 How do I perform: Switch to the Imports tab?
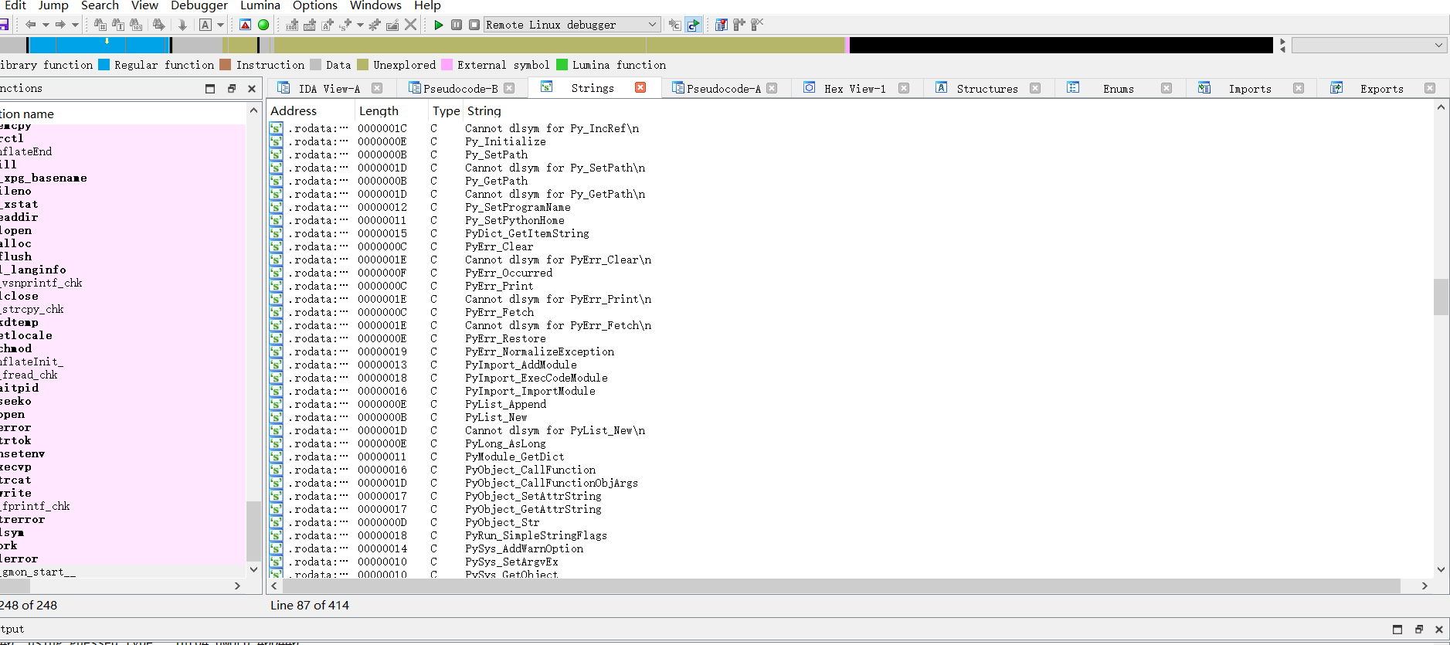[x=1250, y=89]
